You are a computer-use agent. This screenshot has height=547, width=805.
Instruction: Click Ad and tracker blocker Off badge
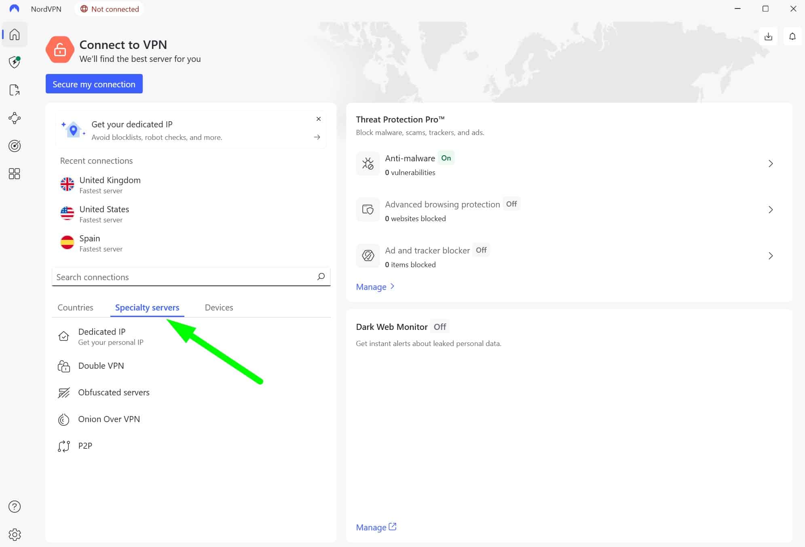click(481, 250)
